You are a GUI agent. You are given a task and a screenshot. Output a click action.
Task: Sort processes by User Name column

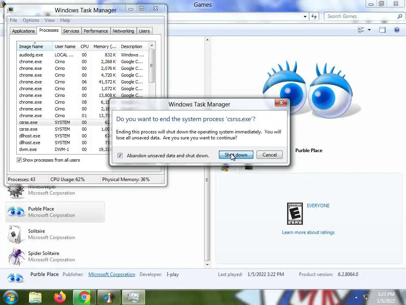coord(65,46)
